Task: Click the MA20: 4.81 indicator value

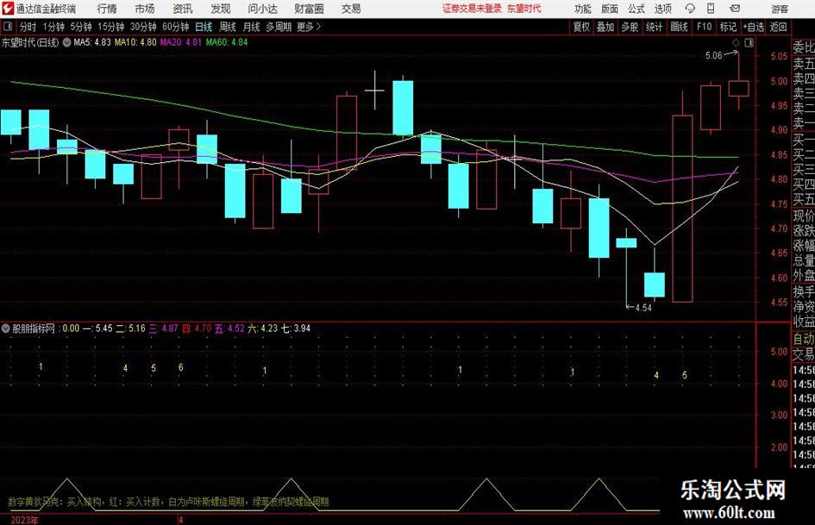Action: coord(181,42)
